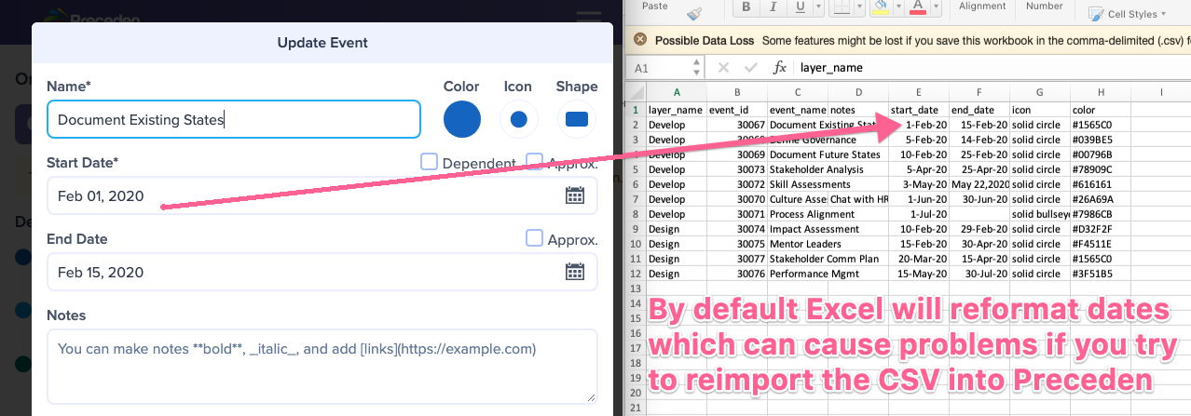Select cell 'solid bullseye' in icon column
The width and height of the screenshot is (1191, 416).
point(1040,214)
